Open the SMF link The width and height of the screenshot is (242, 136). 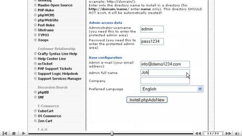(41, 97)
